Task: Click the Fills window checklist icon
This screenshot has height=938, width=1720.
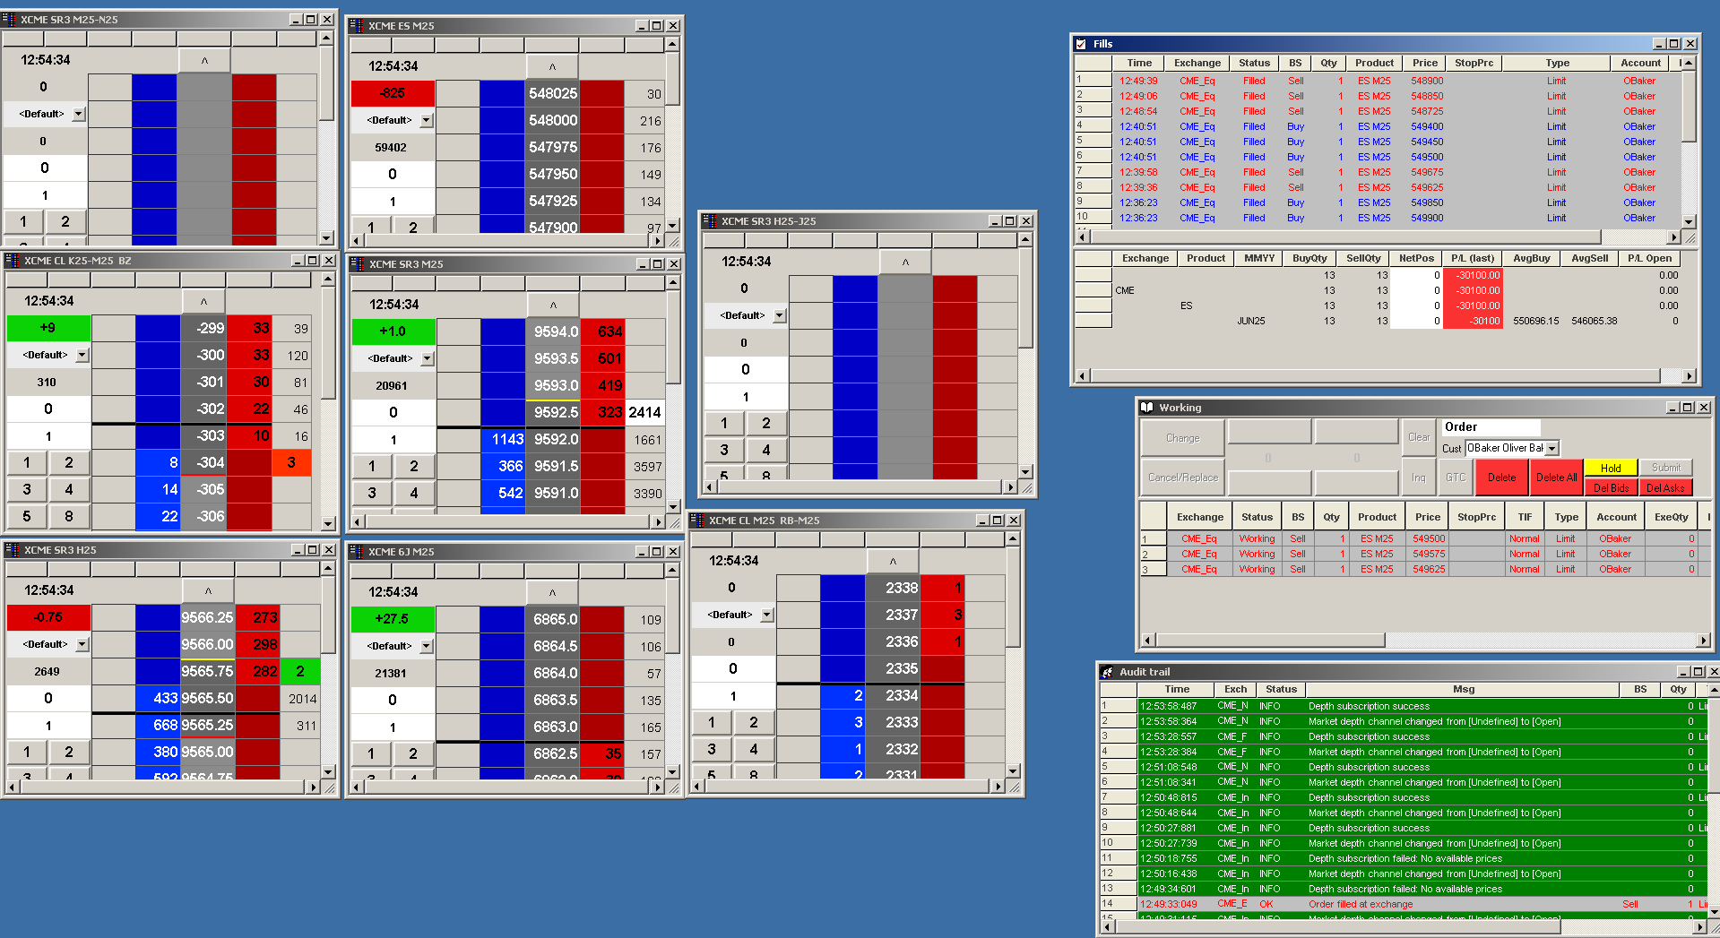Action: pos(1081,44)
